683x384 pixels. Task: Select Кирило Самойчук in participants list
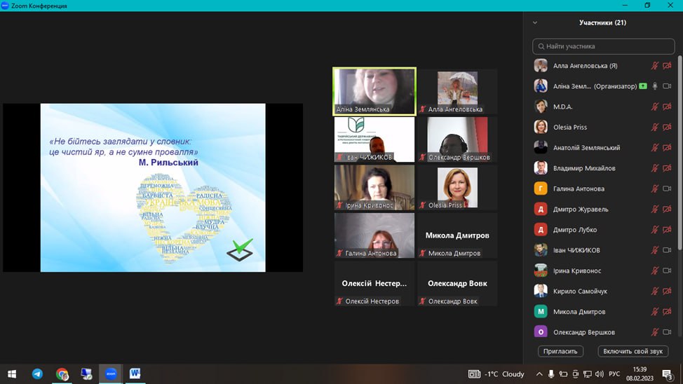tap(603, 291)
